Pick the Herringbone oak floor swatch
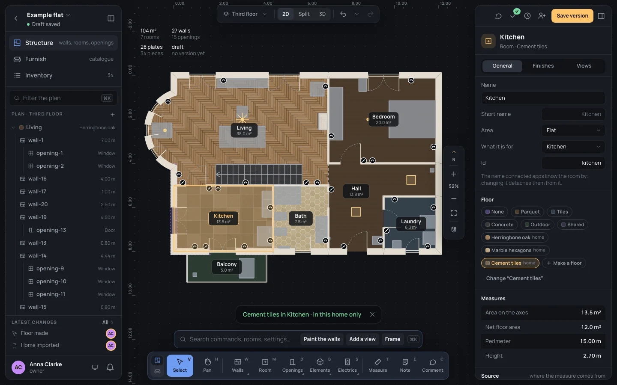Viewport: 617px width, 385px height. pyautogui.click(x=515, y=237)
